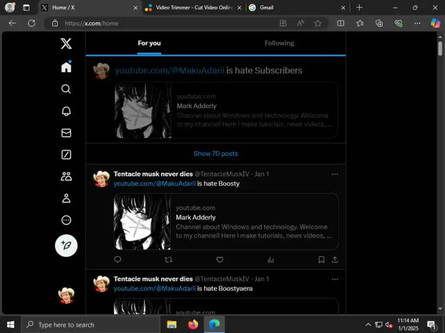Refresh the page
Screen dimensions: 445x333
(x=31, y=23)
